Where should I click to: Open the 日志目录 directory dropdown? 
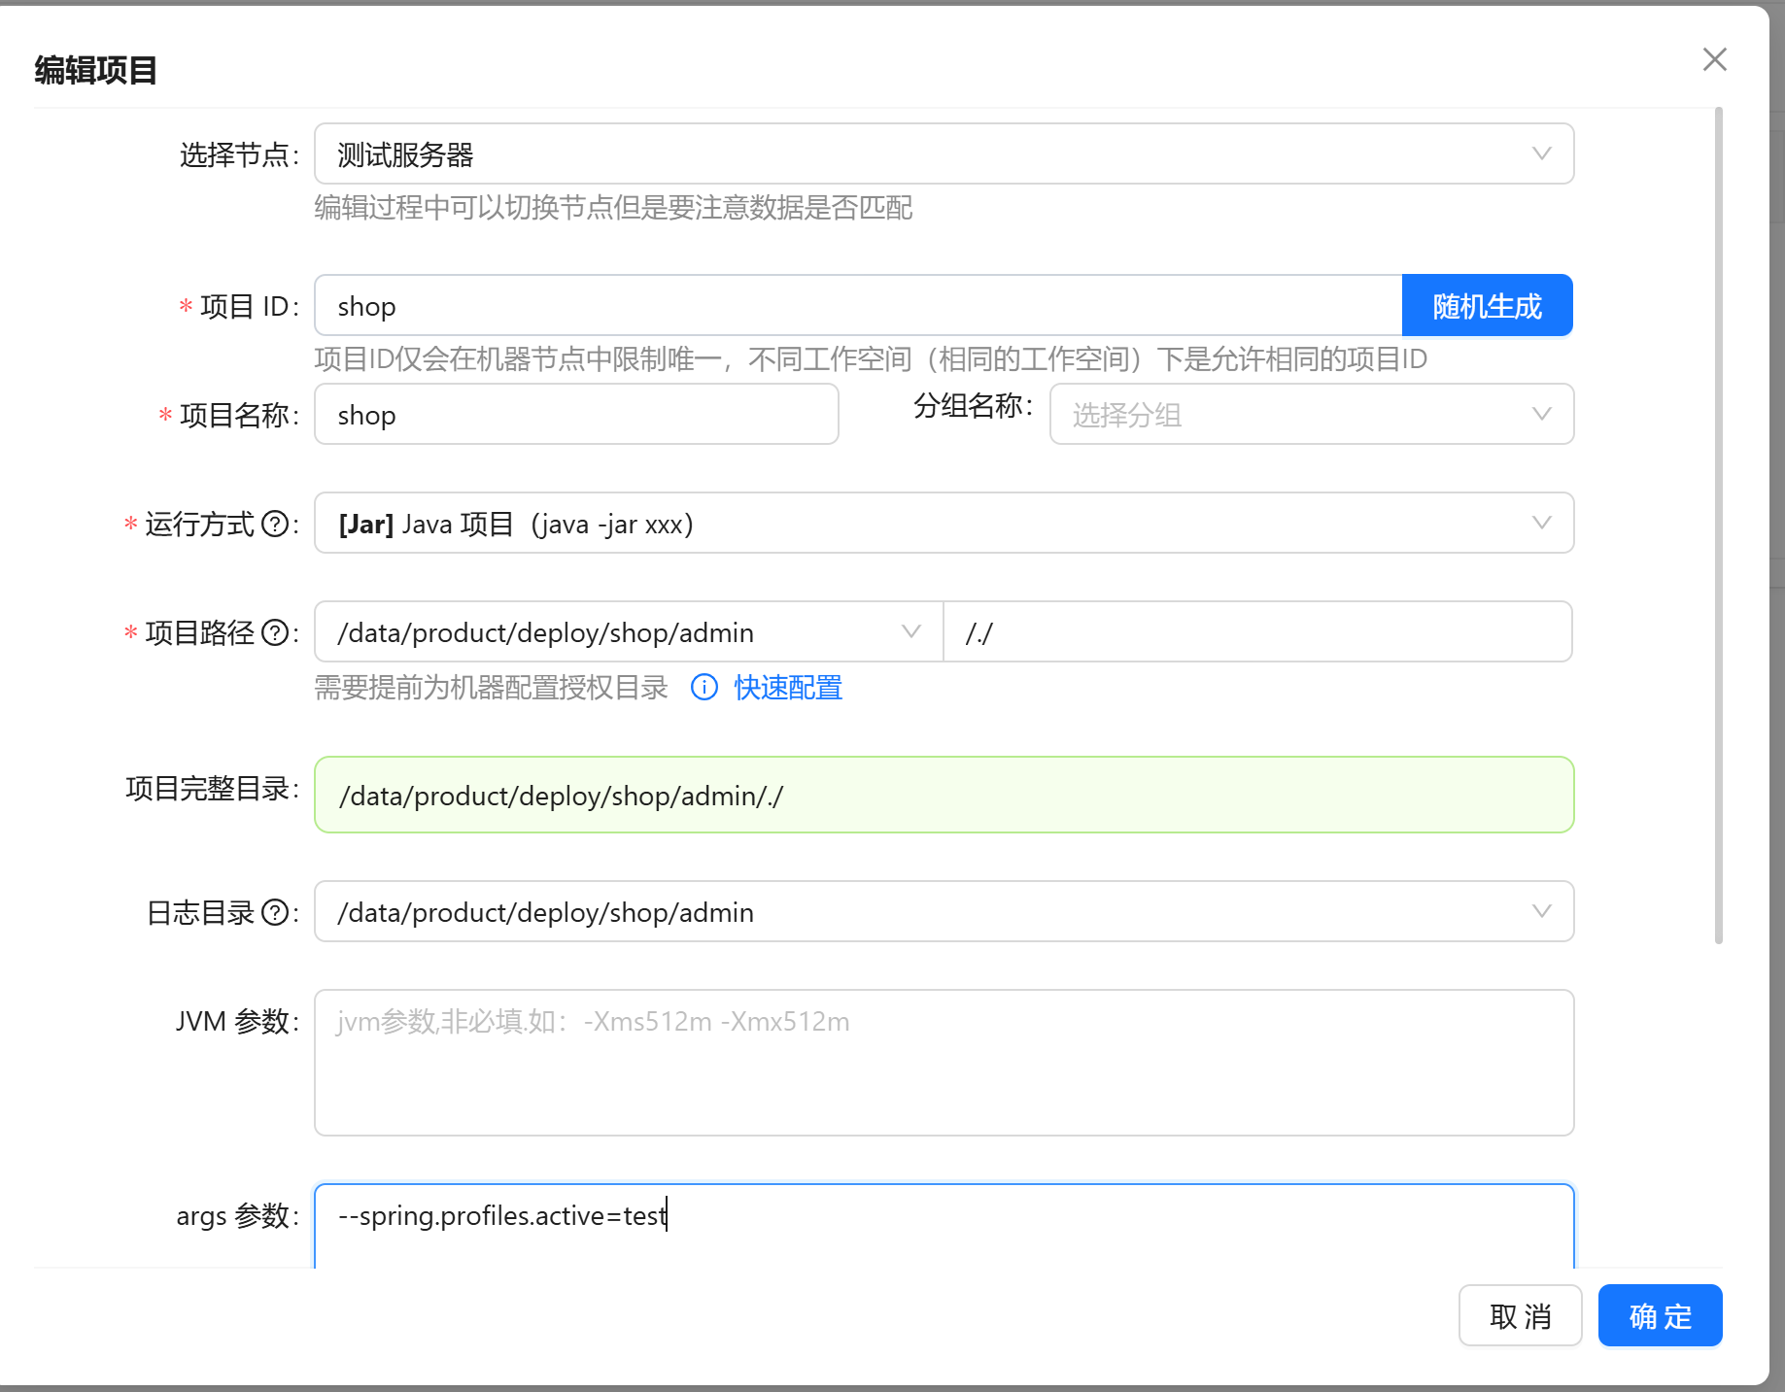coord(1541,911)
